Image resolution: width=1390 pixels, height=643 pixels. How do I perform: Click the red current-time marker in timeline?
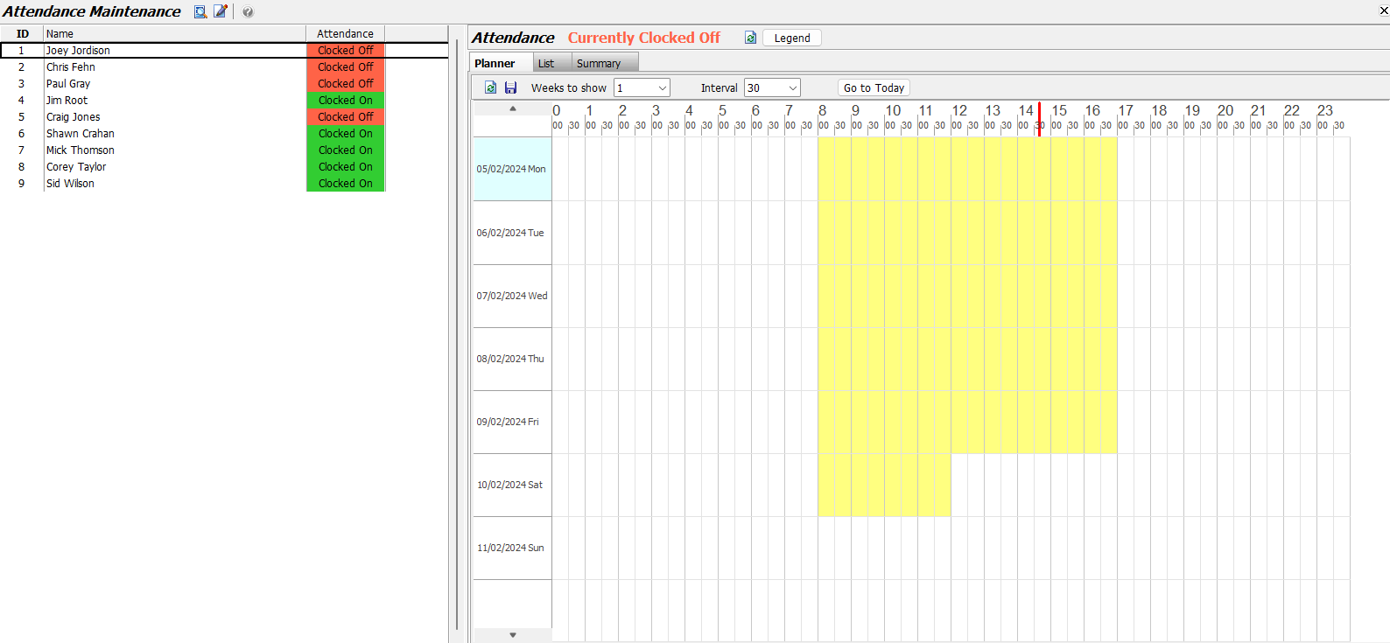1039,119
